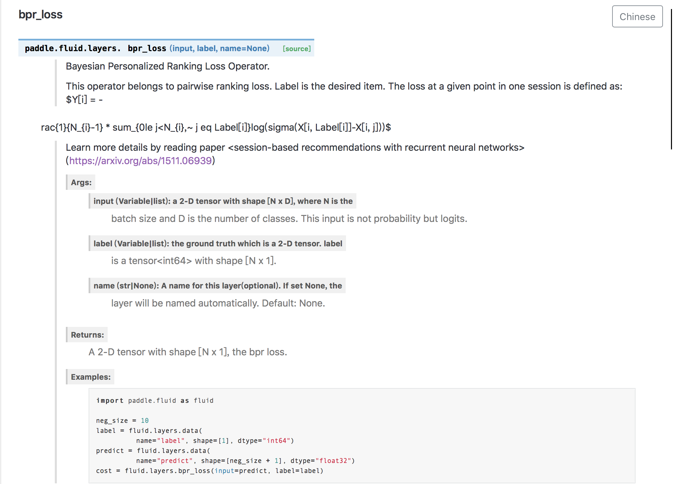The image size is (680, 484).
Task: Click the name (str|None) argument heading
Action: coord(217,286)
